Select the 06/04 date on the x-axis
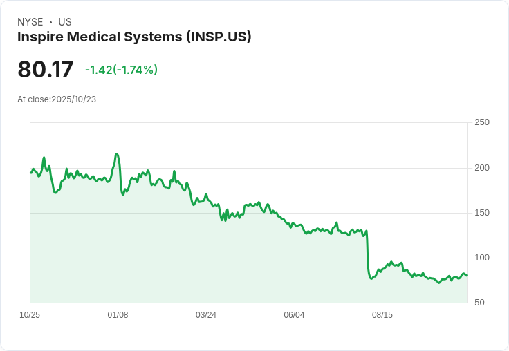The image size is (509, 351). 294,315
